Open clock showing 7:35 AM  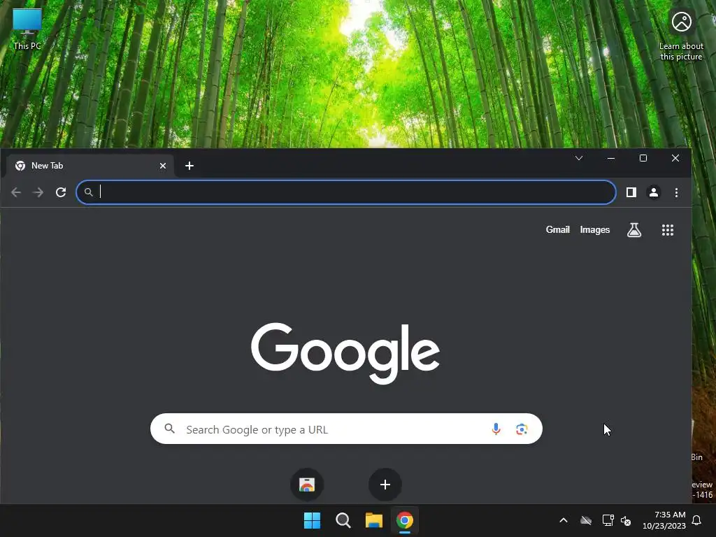coord(664,520)
